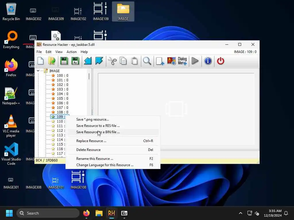Select the IMAGE109 desktop file

pyautogui.click(x=101, y=11)
